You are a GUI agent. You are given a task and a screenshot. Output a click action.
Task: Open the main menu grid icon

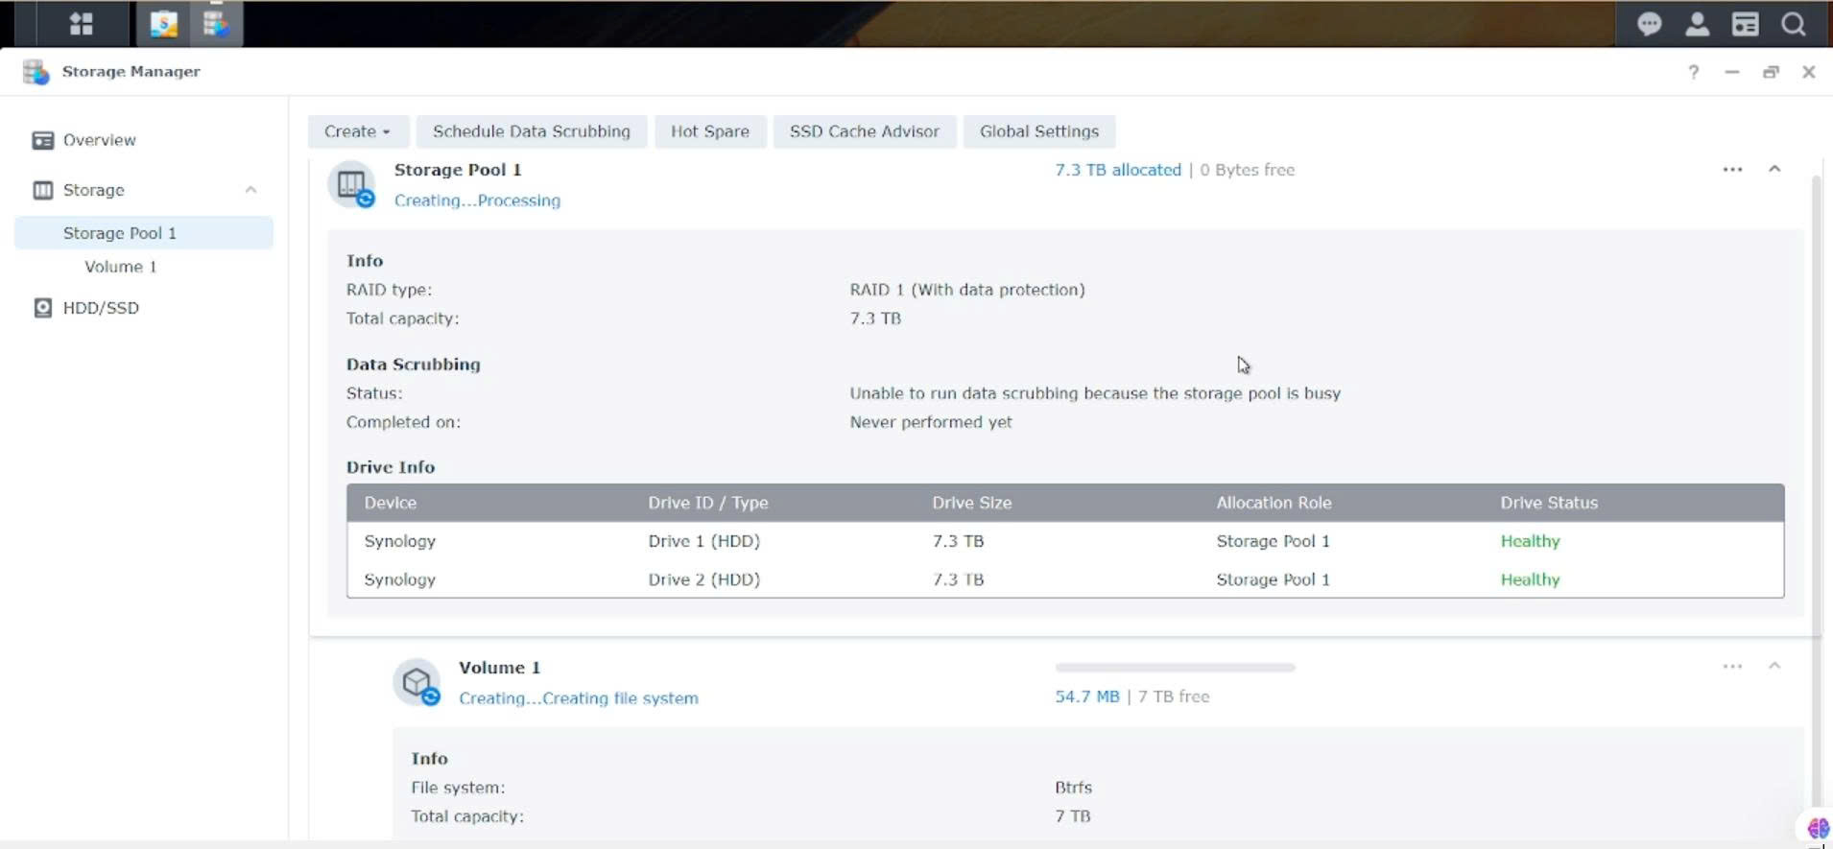click(x=82, y=24)
